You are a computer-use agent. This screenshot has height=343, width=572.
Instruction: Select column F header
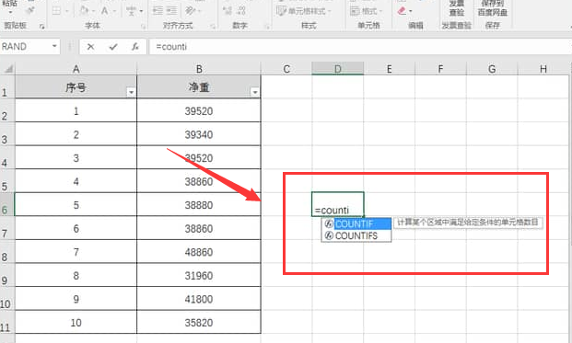[x=440, y=68]
